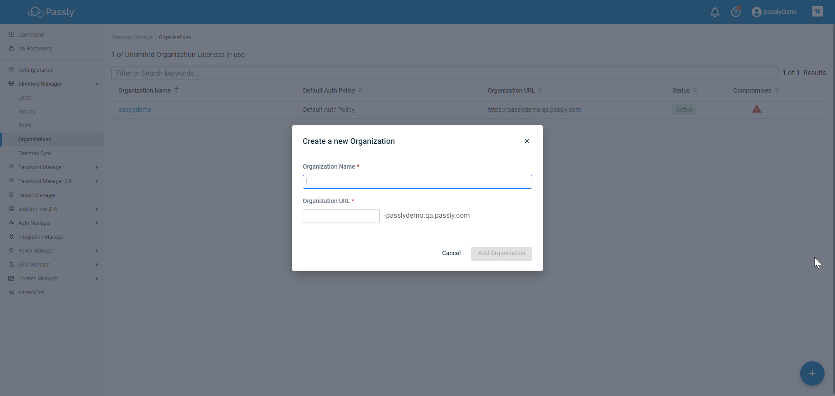
Task: Click the SSO Manager icon
Action: (11, 264)
